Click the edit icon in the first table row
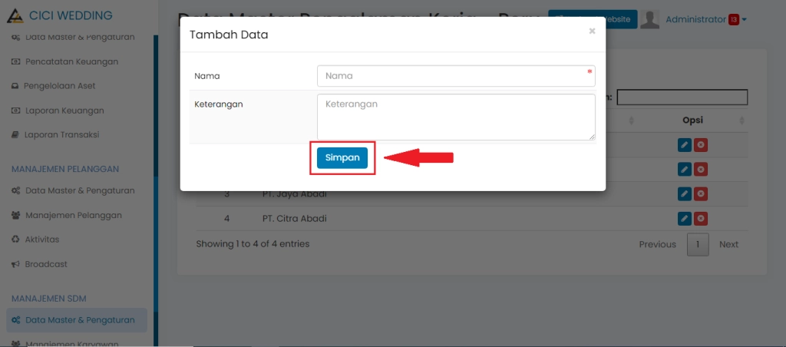 tap(685, 145)
